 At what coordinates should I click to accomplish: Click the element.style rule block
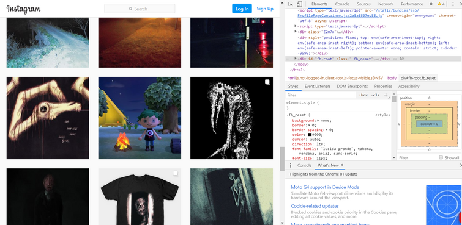point(338,105)
